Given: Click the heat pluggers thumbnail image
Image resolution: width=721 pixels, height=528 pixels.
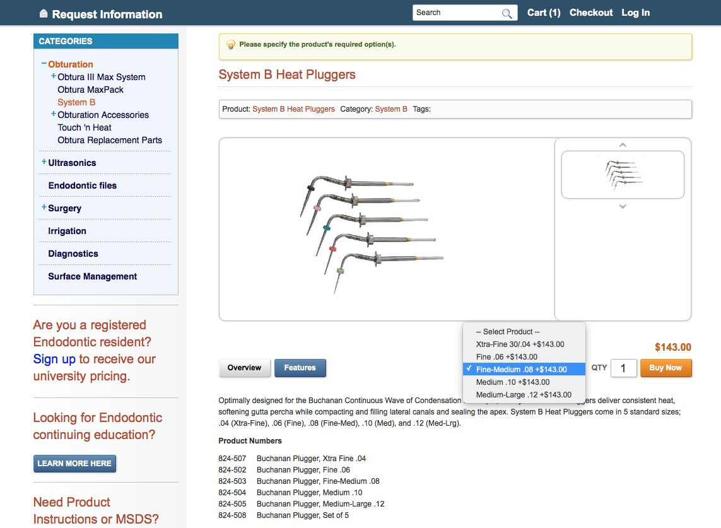Looking at the screenshot, I should pos(623,175).
